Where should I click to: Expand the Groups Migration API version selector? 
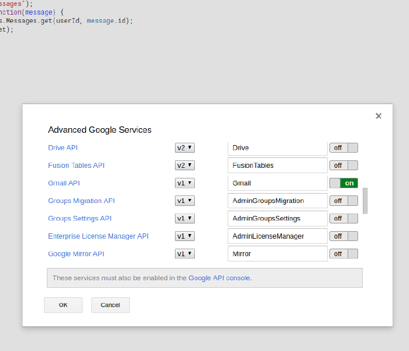pos(185,201)
